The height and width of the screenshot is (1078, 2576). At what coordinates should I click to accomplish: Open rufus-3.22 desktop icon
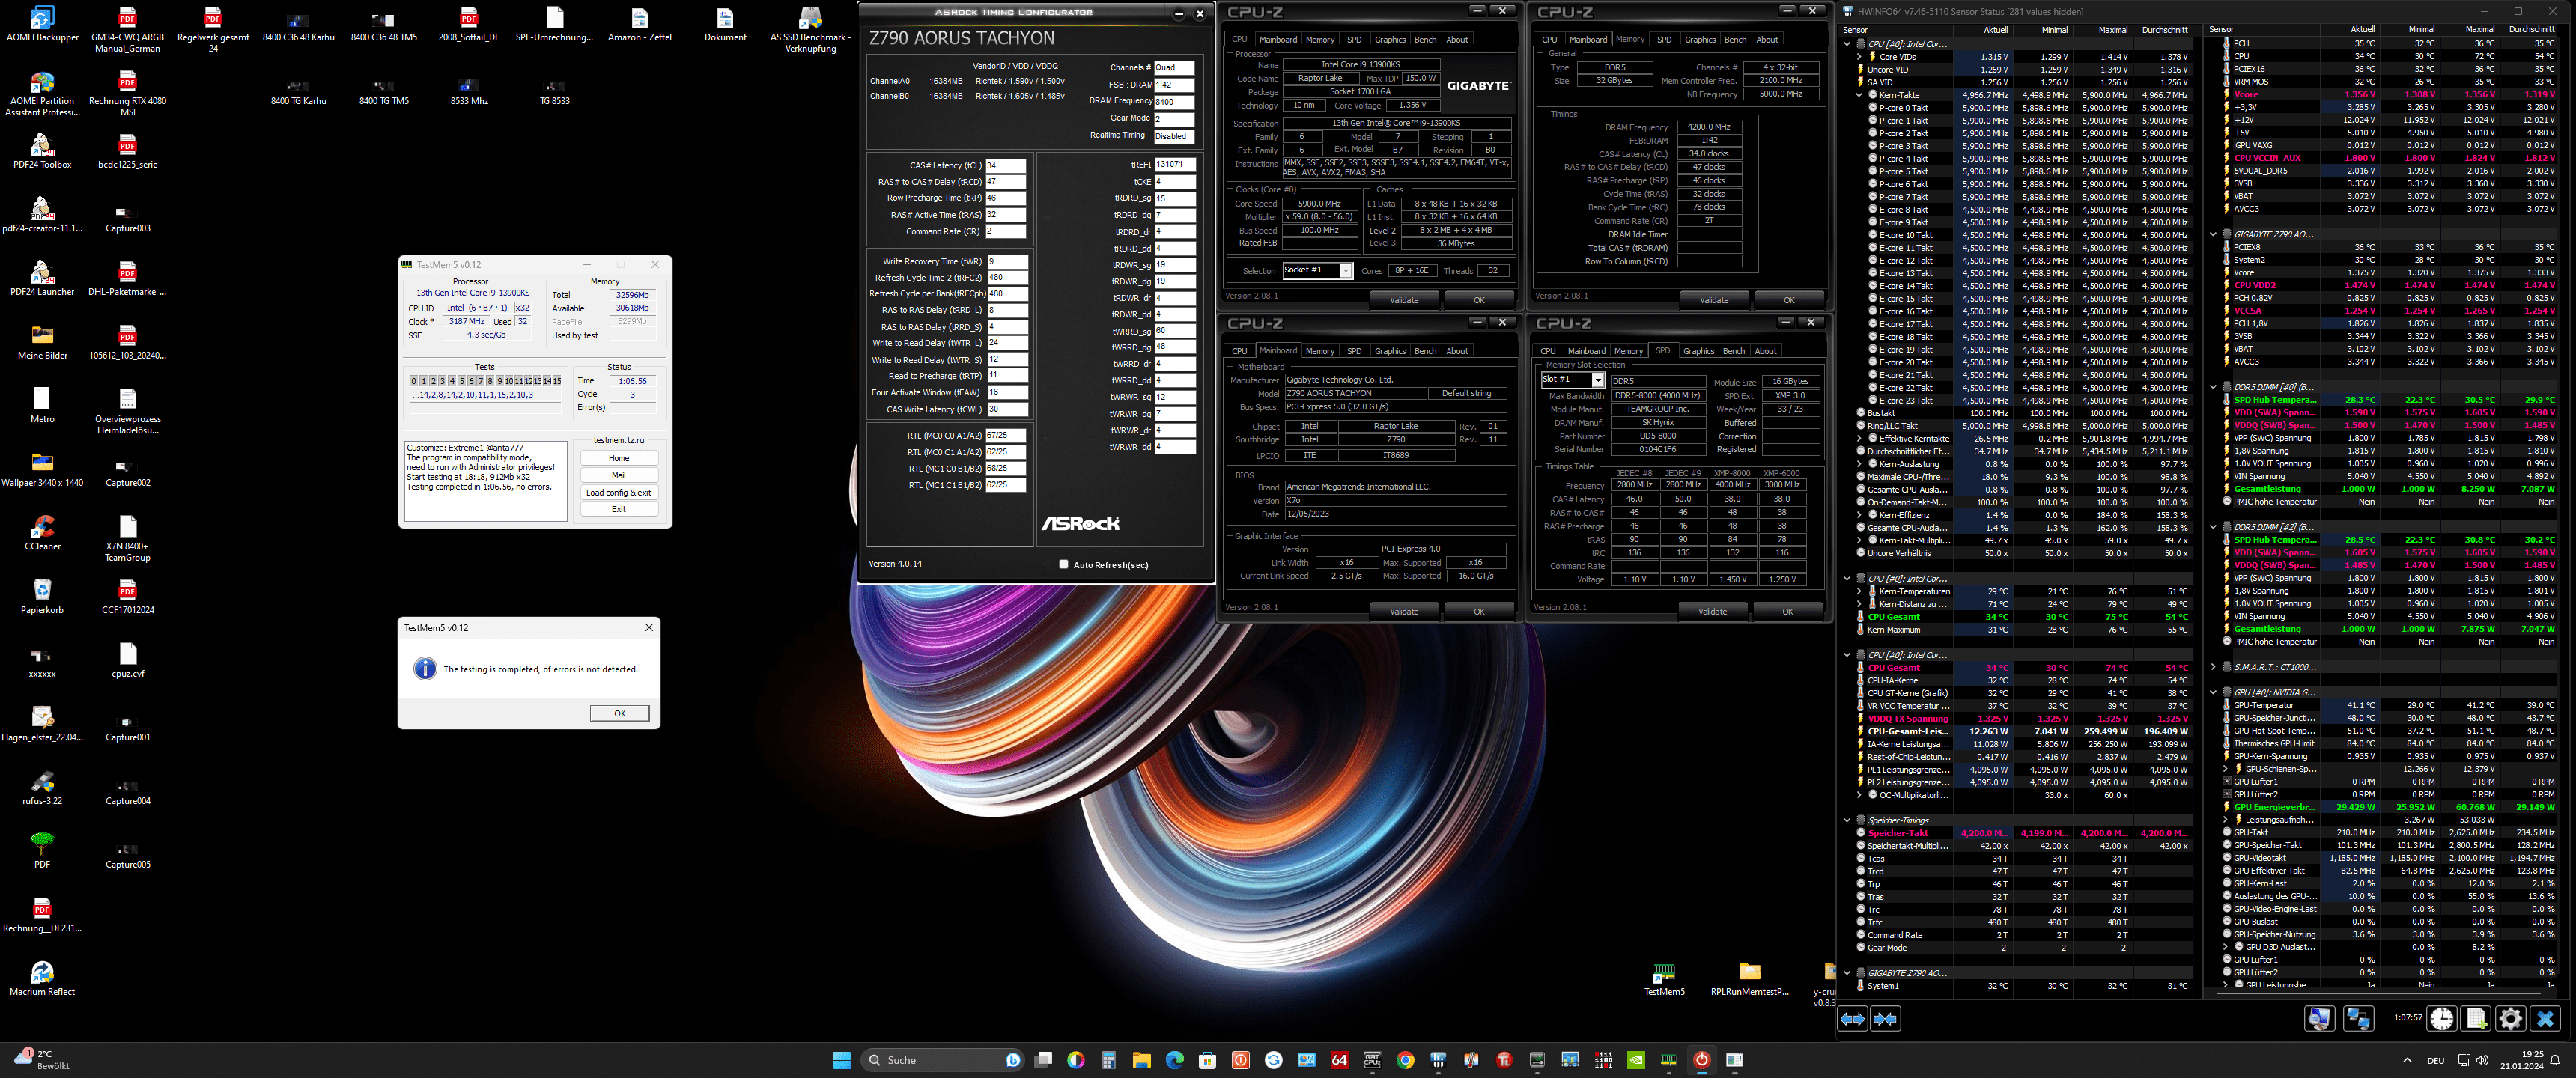(x=42, y=788)
